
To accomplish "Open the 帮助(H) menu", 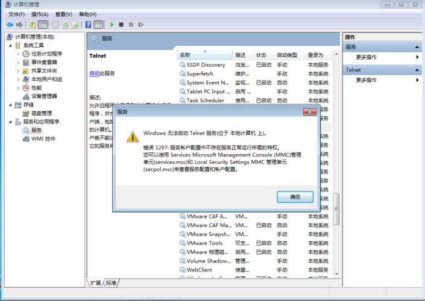I will [x=87, y=14].
